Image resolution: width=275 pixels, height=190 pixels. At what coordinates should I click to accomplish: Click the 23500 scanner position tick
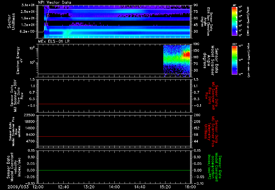(x=30, y=115)
